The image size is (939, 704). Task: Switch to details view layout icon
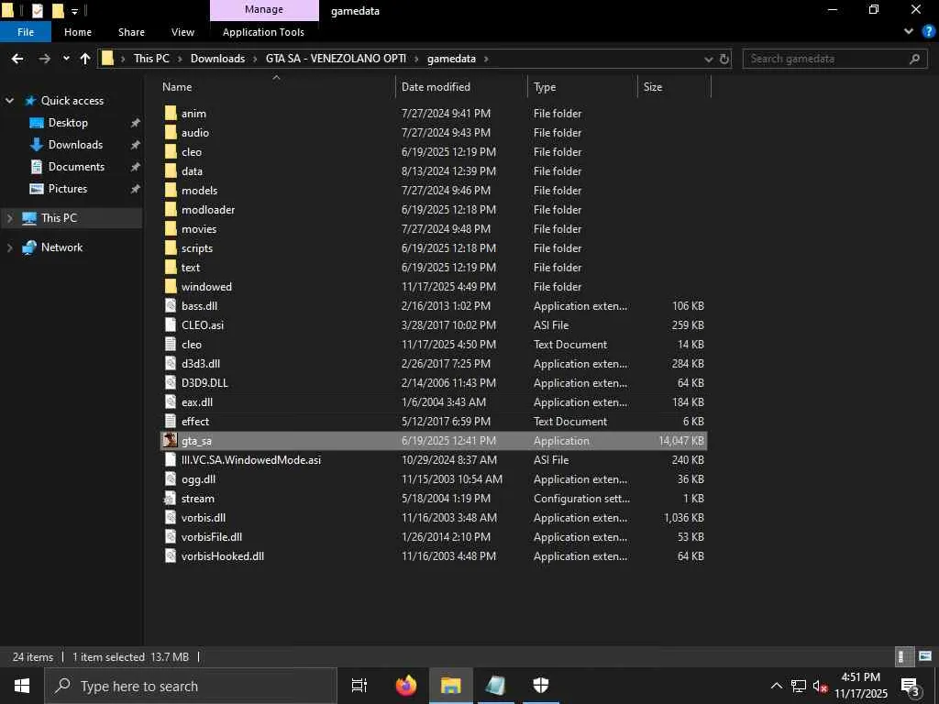(903, 656)
